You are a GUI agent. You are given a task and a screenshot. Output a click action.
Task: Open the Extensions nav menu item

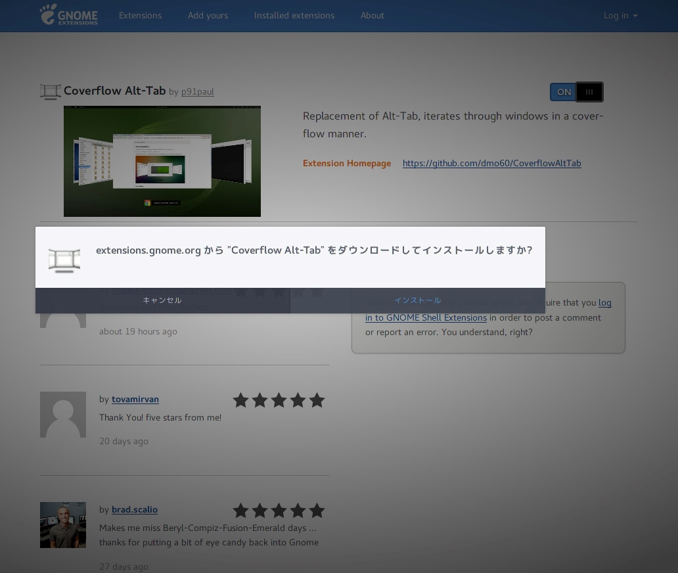[140, 16]
